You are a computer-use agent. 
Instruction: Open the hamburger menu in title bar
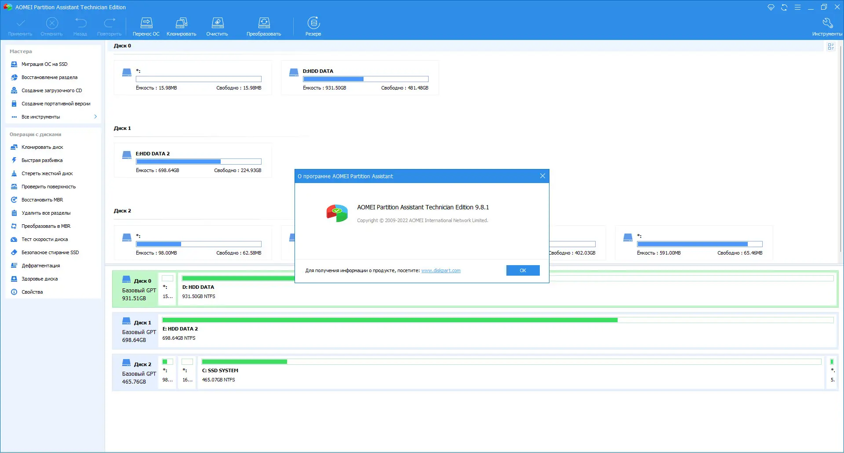pyautogui.click(x=797, y=7)
